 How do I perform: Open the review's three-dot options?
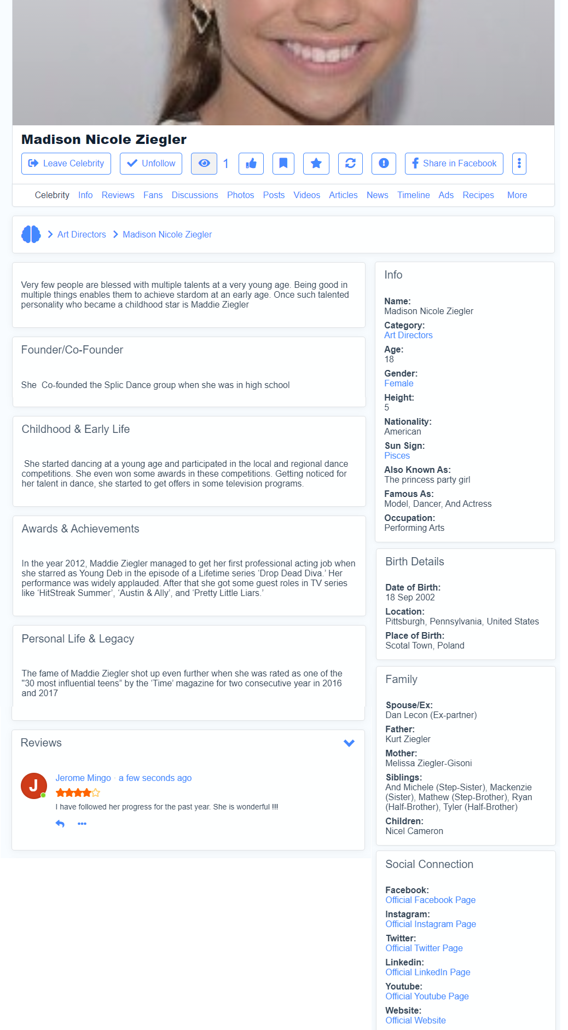pyautogui.click(x=82, y=824)
